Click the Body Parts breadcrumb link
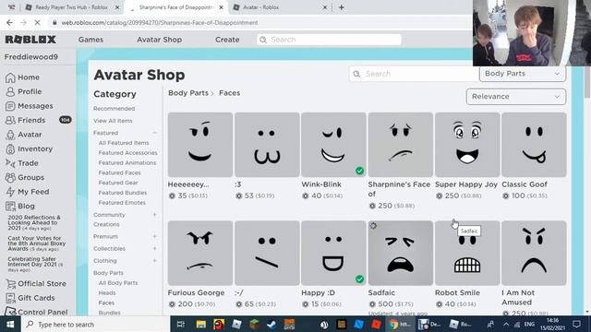Image resolution: width=591 pixels, height=332 pixels. 188,93
